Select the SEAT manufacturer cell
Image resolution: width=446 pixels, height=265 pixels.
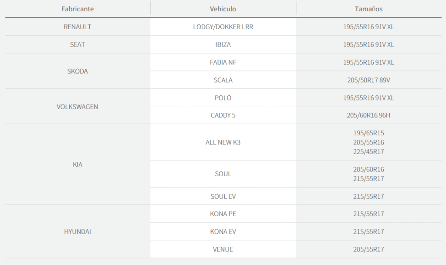(78, 44)
